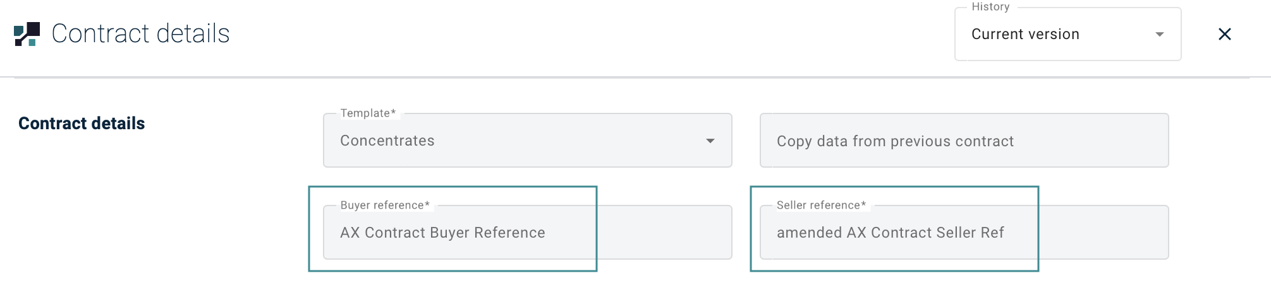Click the AX Contract Buyer Reference text
Viewport: 1271px width, 295px height.
[442, 233]
